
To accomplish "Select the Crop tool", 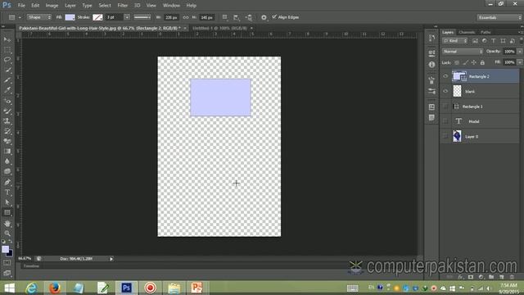I will tap(7, 80).
